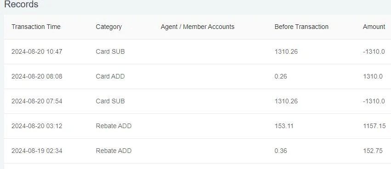Click the 0.36 before transaction value
Image resolution: width=391 pixels, height=169 pixels.
tap(281, 151)
